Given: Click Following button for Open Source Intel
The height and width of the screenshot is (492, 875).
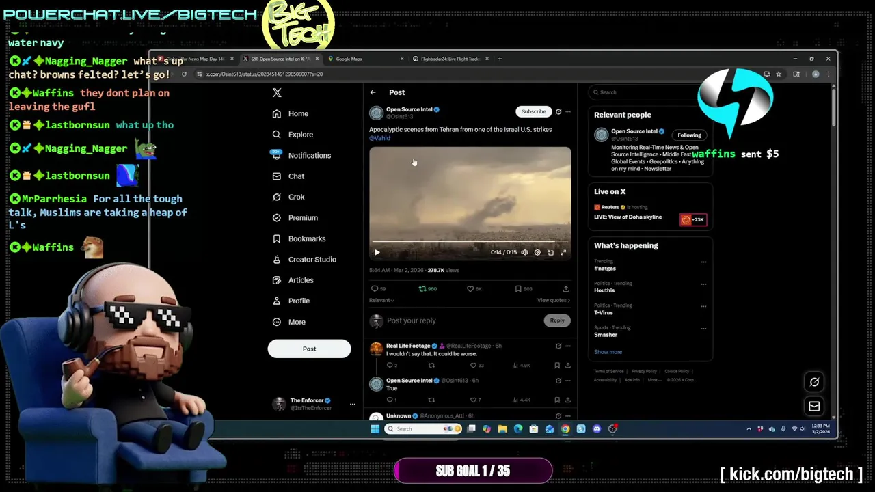Looking at the screenshot, I should [689, 135].
